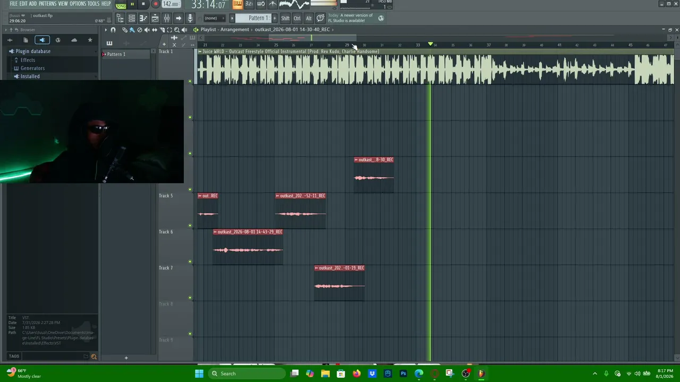Viewport: 680px width, 382px height.
Task: Open the EDIT menu
Action: [23, 4]
